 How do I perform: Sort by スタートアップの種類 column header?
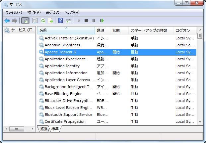pyautogui.click(x=151, y=30)
